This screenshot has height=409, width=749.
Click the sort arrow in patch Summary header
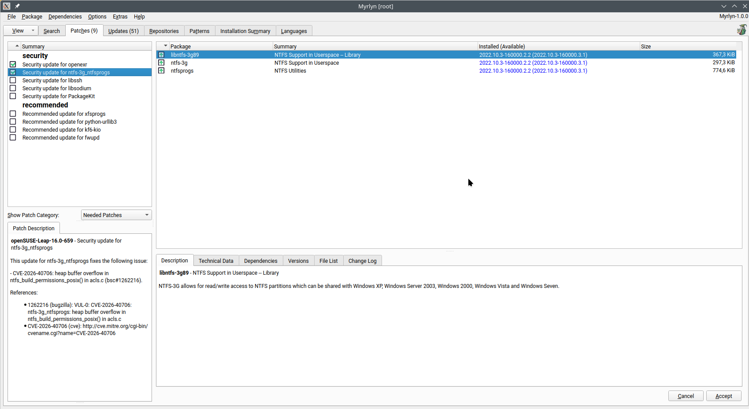click(x=17, y=46)
